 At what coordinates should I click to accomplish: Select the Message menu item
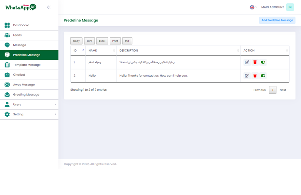click(x=20, y=45)
